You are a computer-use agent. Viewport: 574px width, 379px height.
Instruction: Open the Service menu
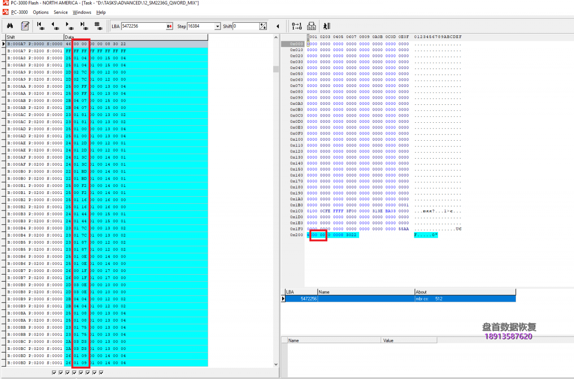[61, 12]
